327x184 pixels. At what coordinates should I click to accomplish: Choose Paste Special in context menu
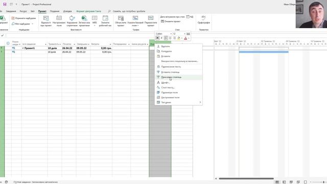tap(178, 61)
